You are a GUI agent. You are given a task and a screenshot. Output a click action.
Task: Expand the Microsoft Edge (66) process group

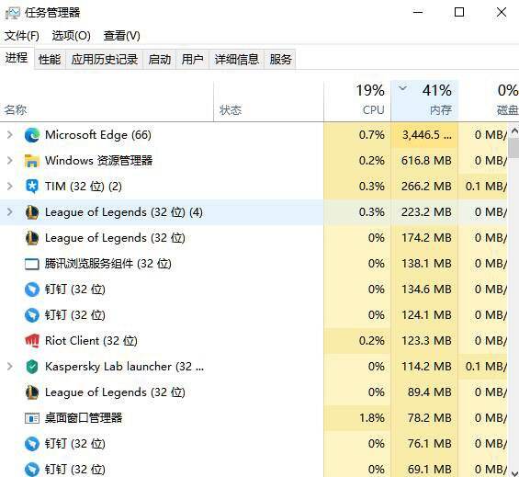[10, 135]
